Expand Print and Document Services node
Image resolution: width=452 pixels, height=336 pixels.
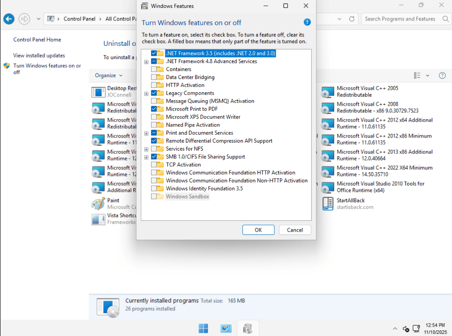pyautogui.click(x=146, y=133)
